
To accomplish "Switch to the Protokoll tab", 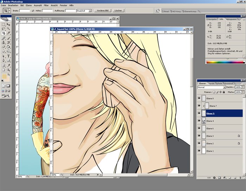I will 229,83.
